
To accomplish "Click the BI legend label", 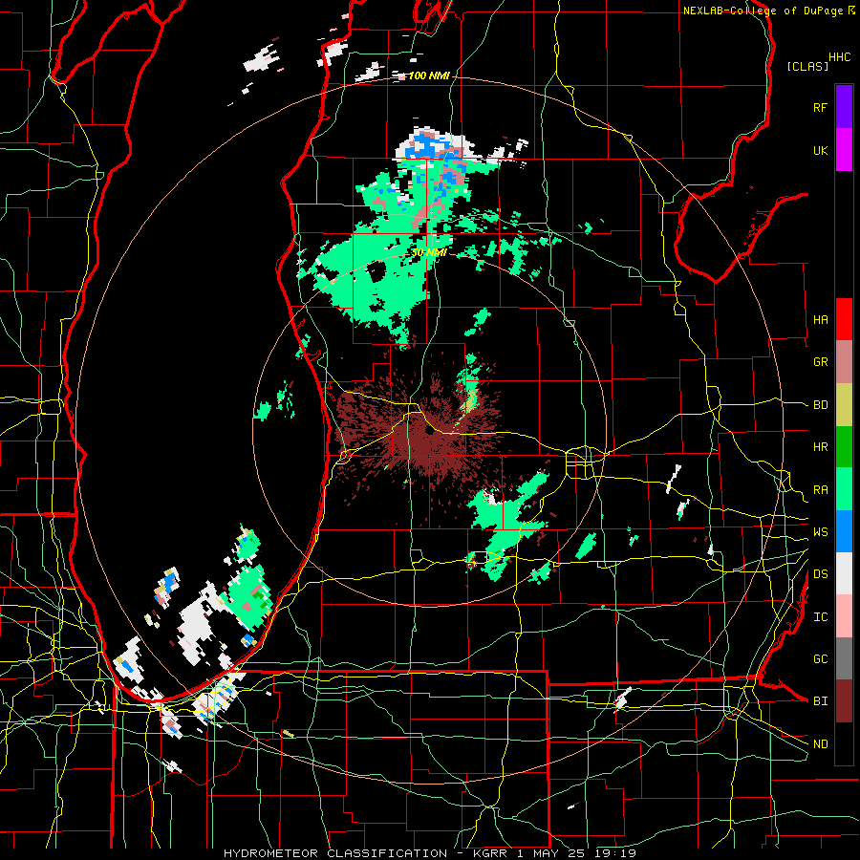I will [820, 701].
